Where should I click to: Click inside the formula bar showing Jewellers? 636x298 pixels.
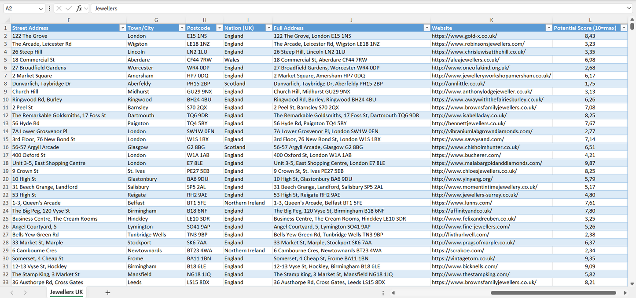click(x=176, y=8)
